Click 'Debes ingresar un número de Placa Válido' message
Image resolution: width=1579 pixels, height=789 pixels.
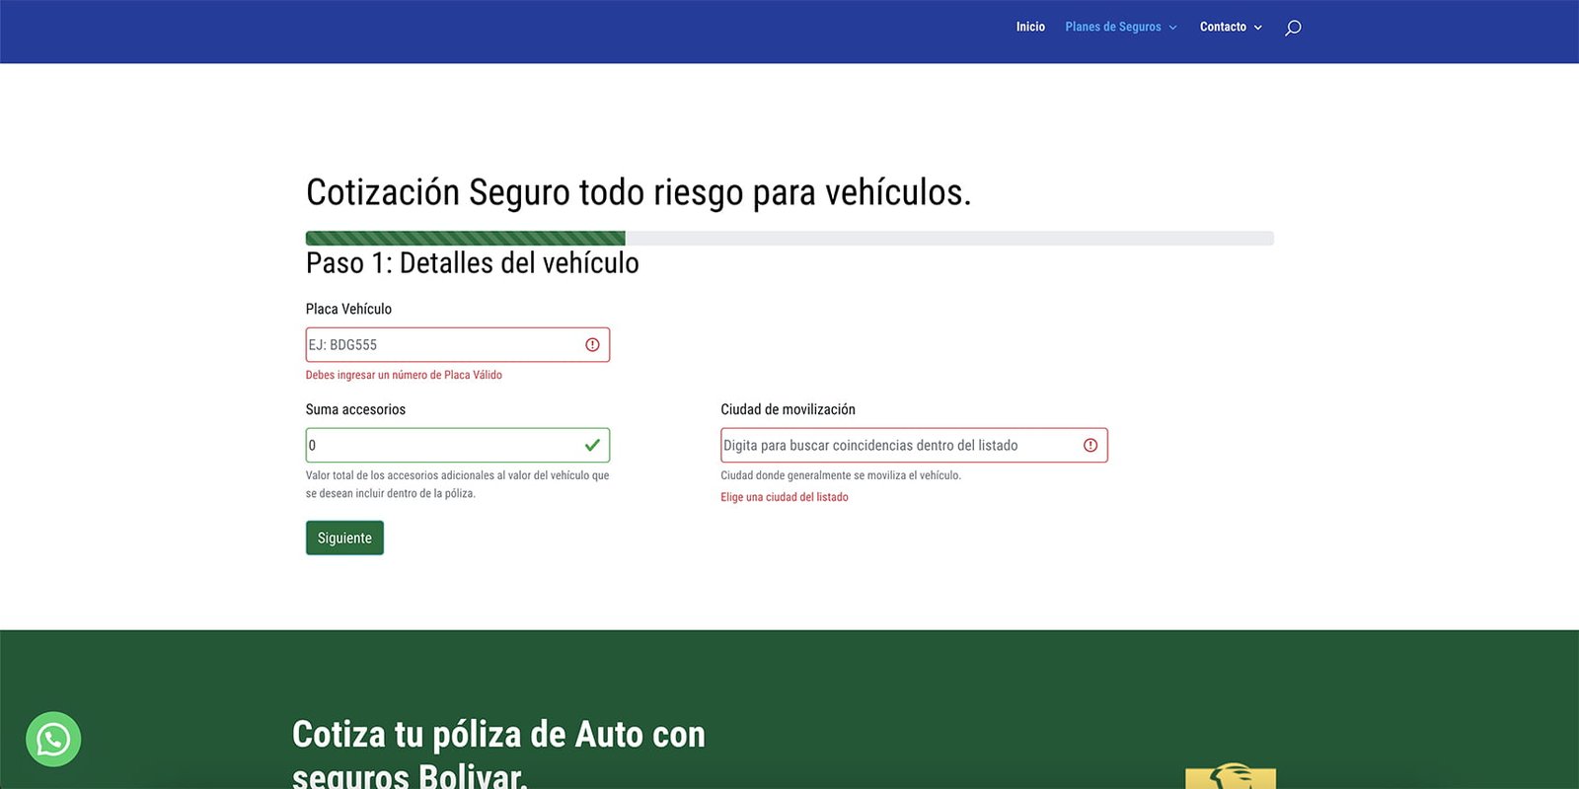pos(404,375)
